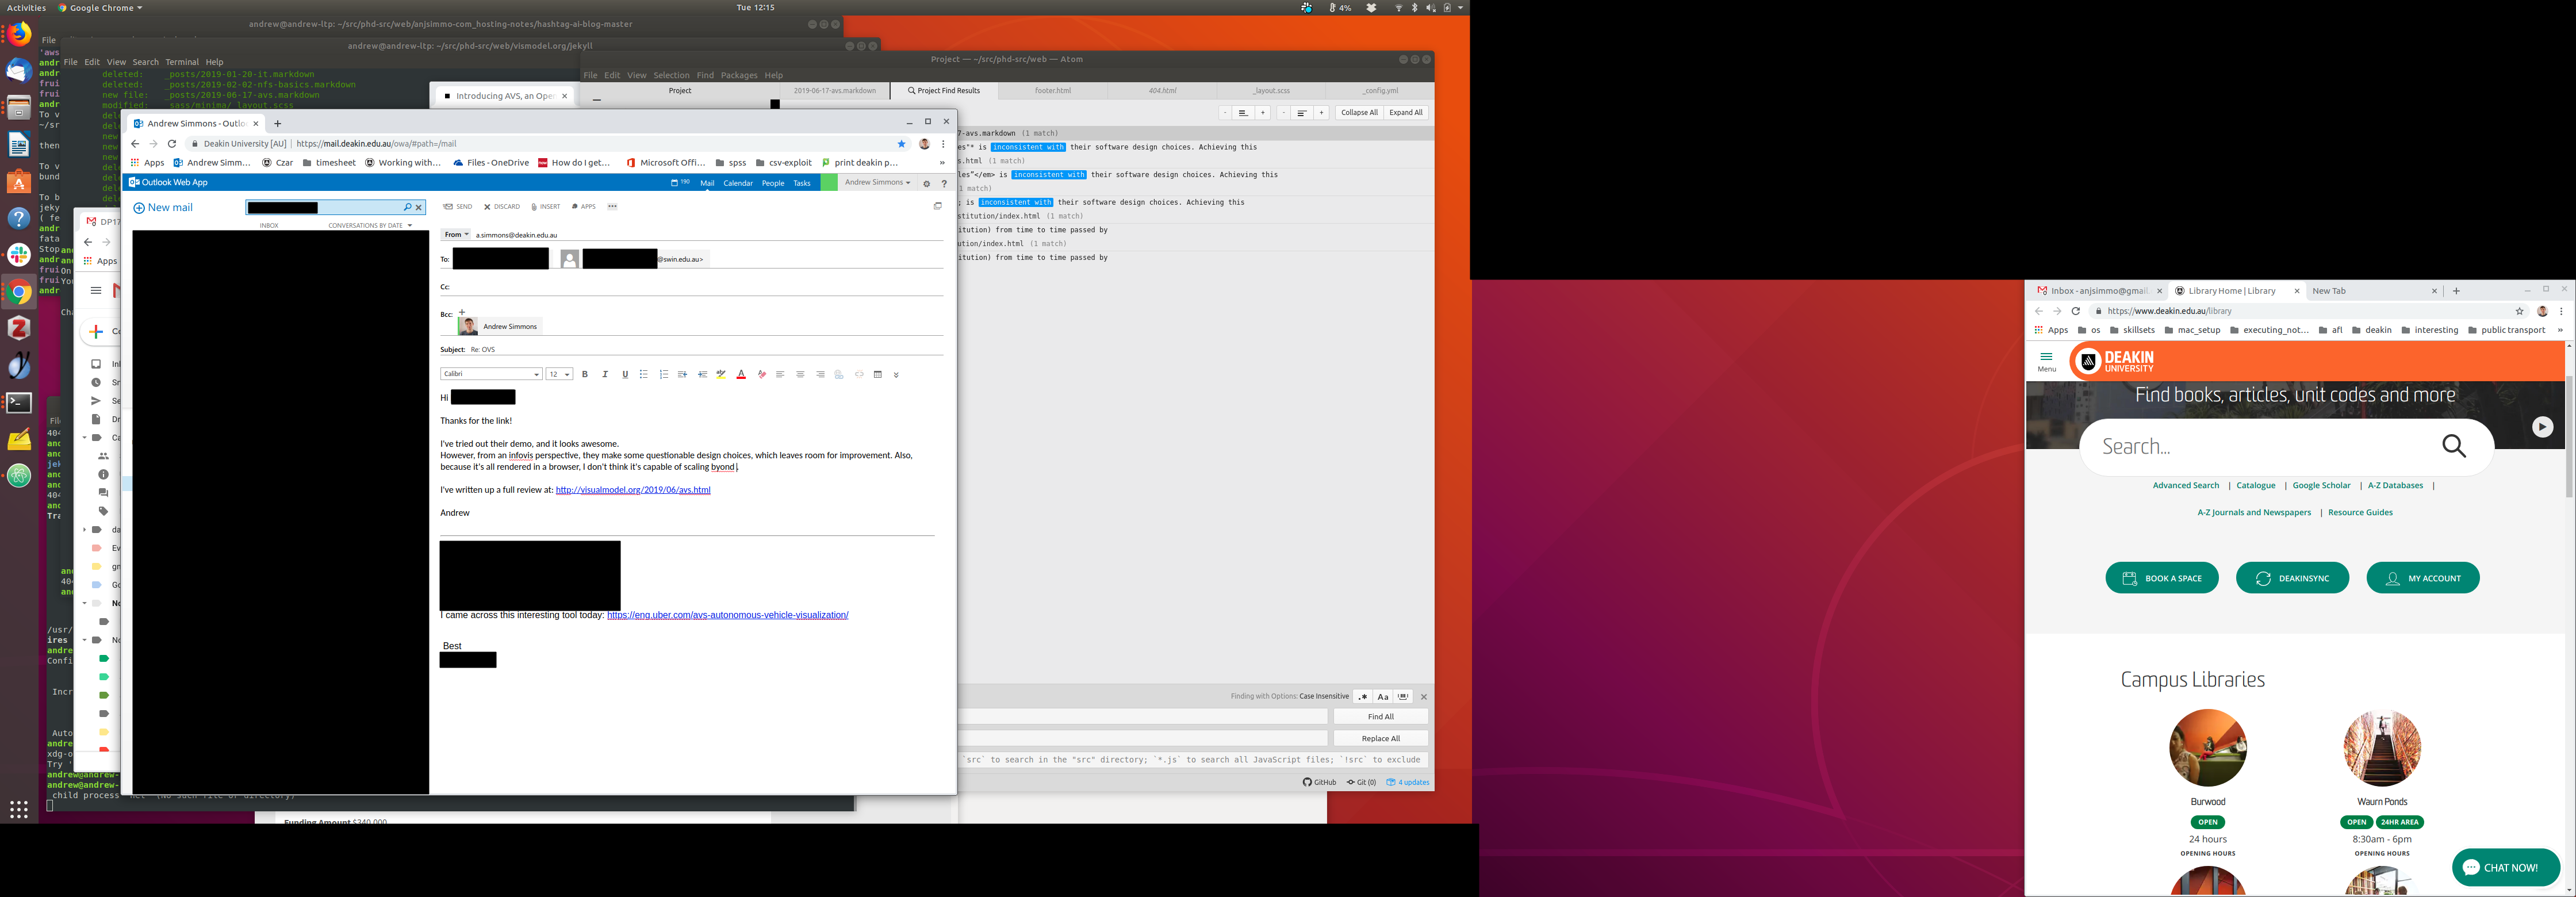Open the visualmodel.org avs.html link
This screenshot has height=897, width=2576.
[632, 490]
